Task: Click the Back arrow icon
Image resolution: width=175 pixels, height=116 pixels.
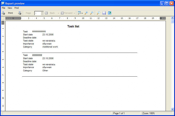Action: (46, 13)
